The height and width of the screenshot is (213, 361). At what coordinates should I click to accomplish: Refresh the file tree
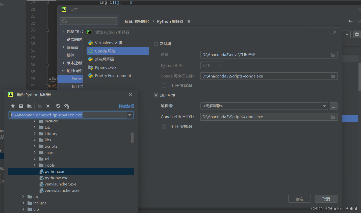(58, 106)
